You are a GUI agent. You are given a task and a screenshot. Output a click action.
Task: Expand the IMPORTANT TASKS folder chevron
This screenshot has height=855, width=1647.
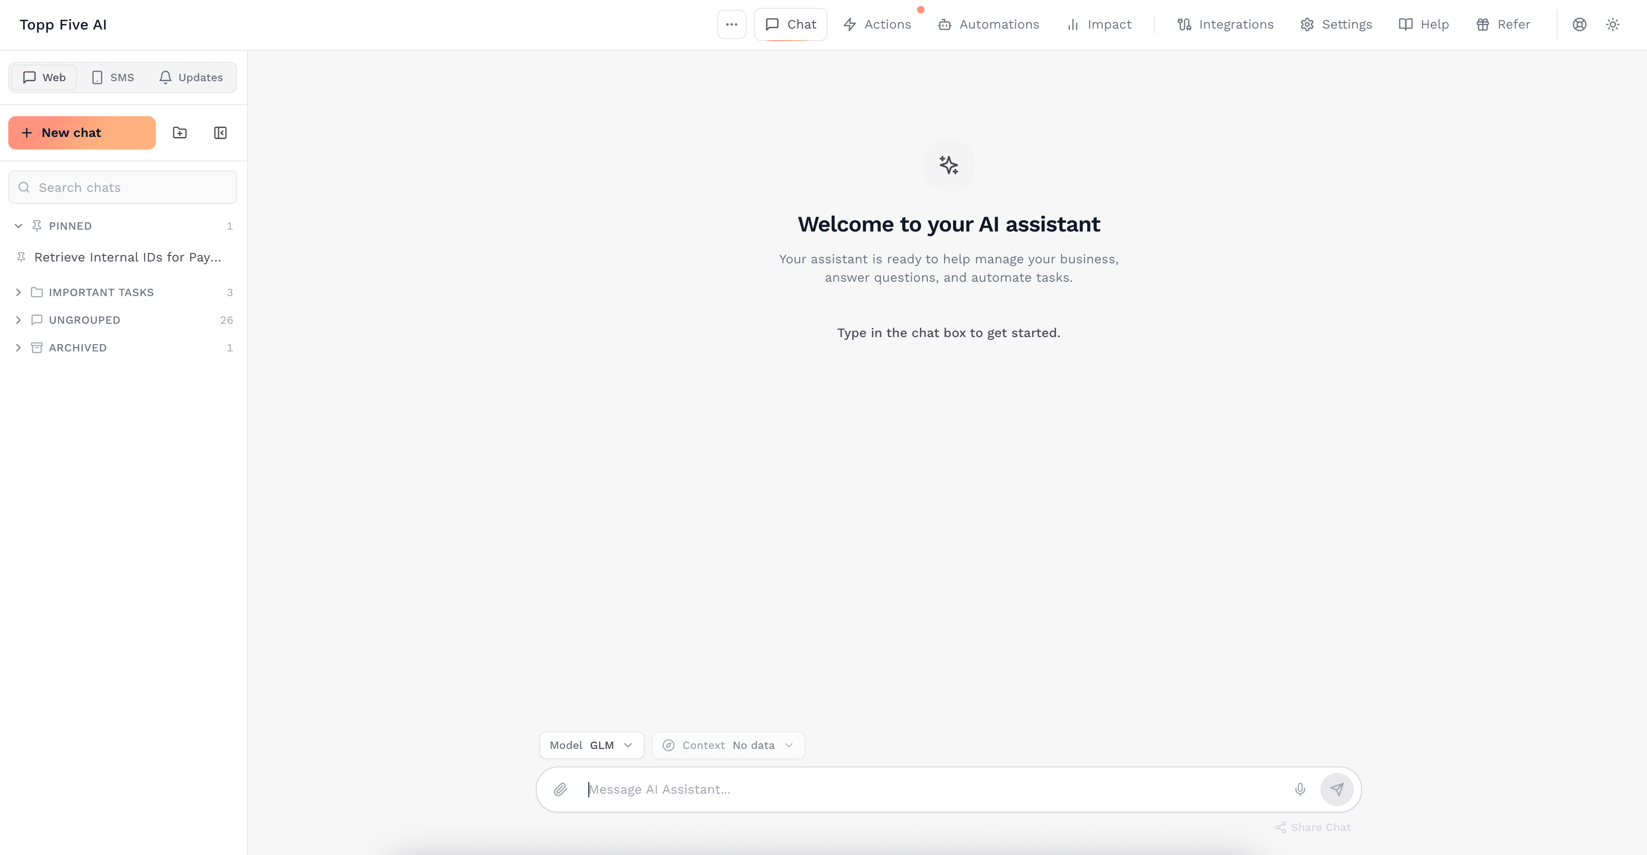18,292
